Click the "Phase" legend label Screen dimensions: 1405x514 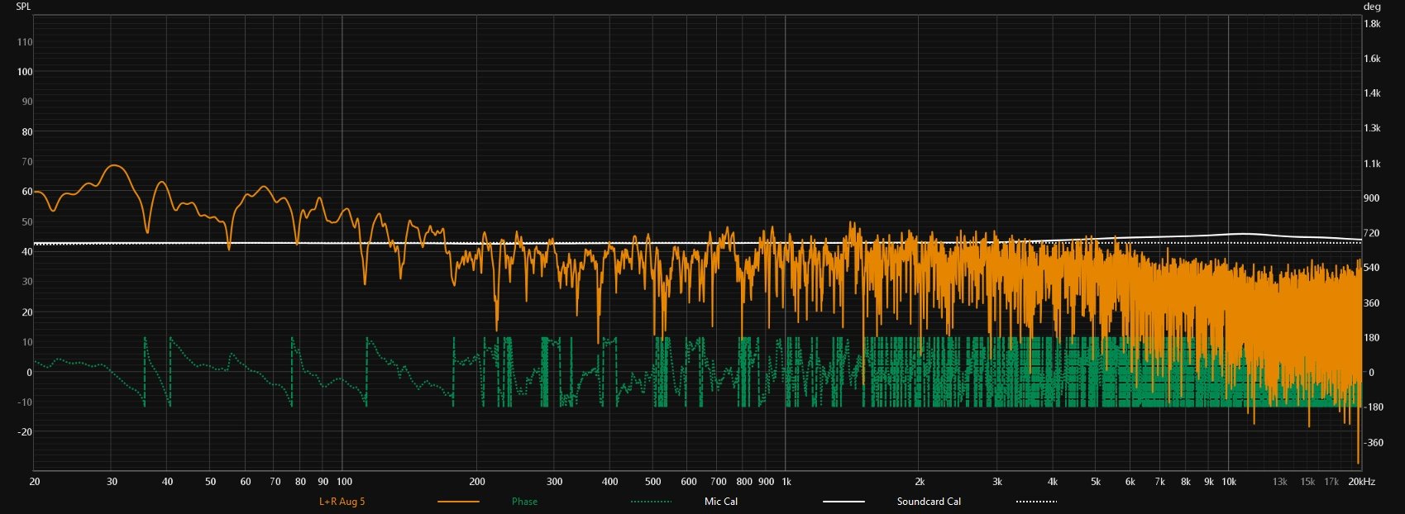[x=524, y=502]
